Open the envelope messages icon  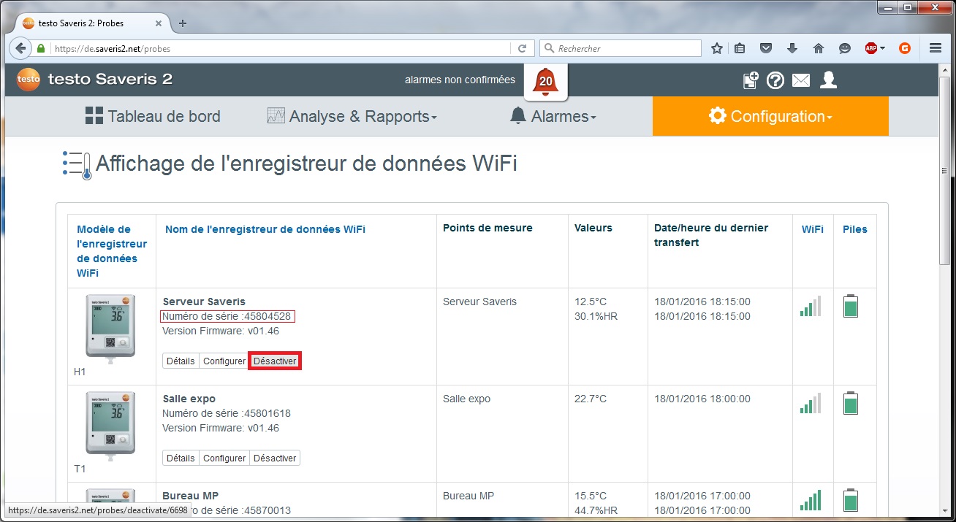(801, 80)
